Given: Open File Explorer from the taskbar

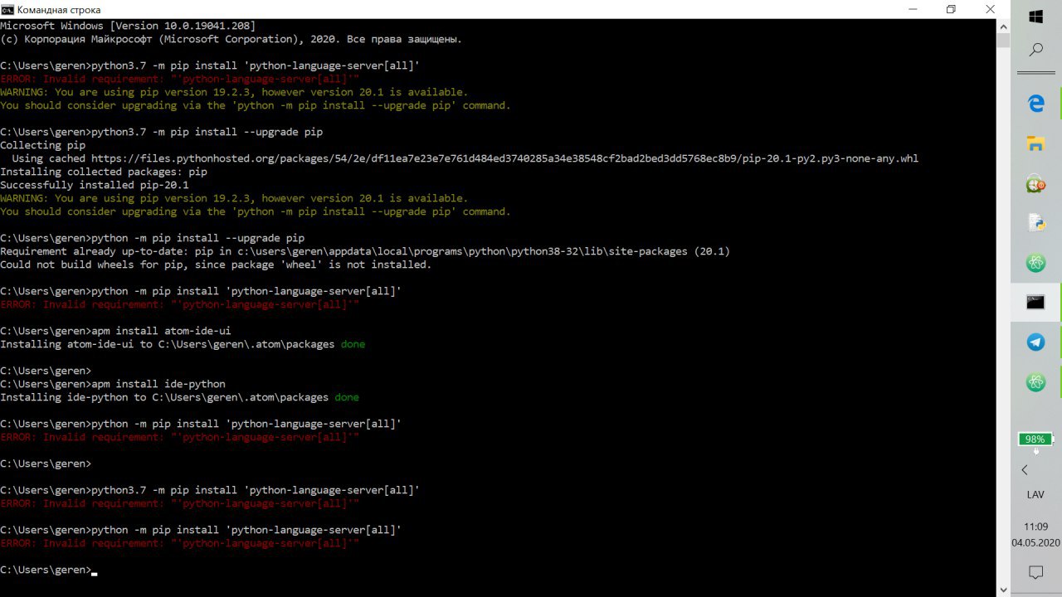Looking at the screenshot, I should (x=1035, y=143).
